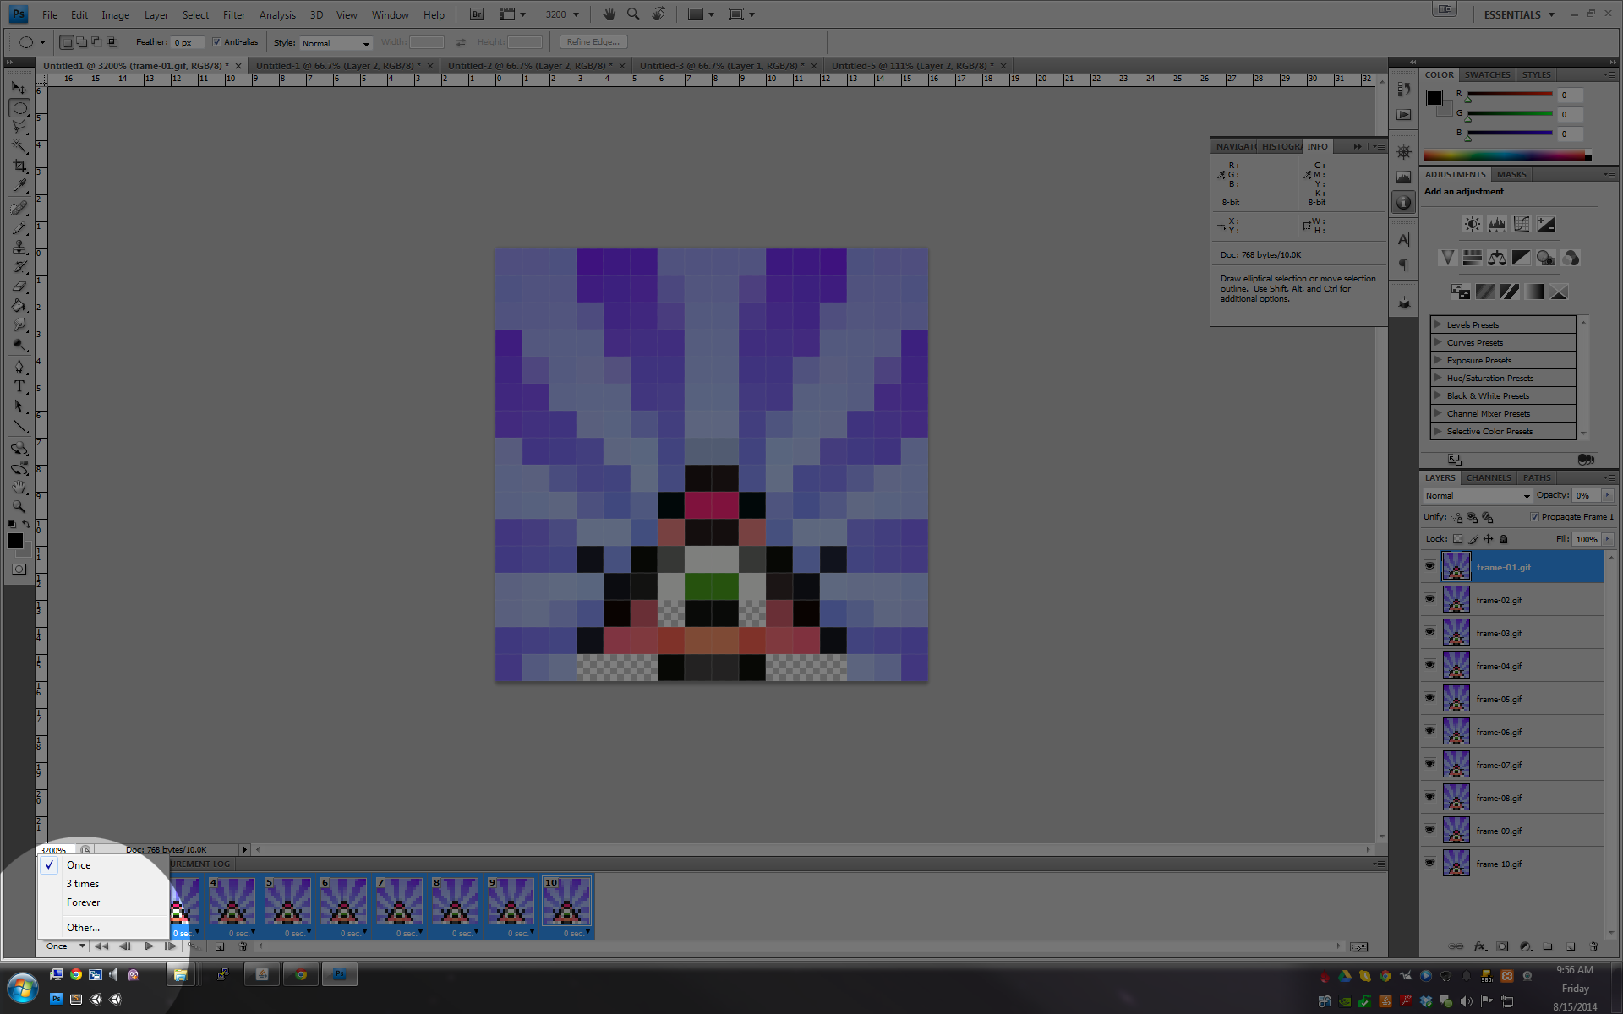The height and width of the screenshot is (1014, 1623).
Task: Select the Eyedropper tool
Action: [19, 186]
